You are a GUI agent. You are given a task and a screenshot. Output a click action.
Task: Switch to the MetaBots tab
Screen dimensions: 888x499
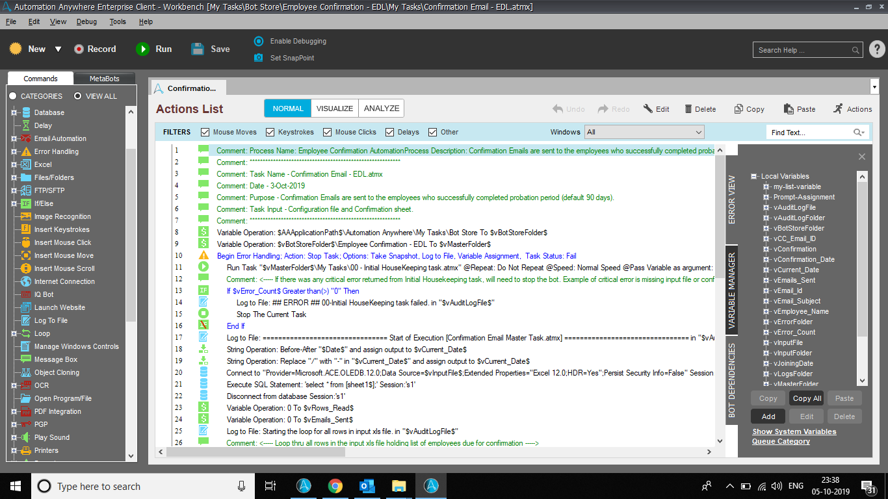pos(104,79)
